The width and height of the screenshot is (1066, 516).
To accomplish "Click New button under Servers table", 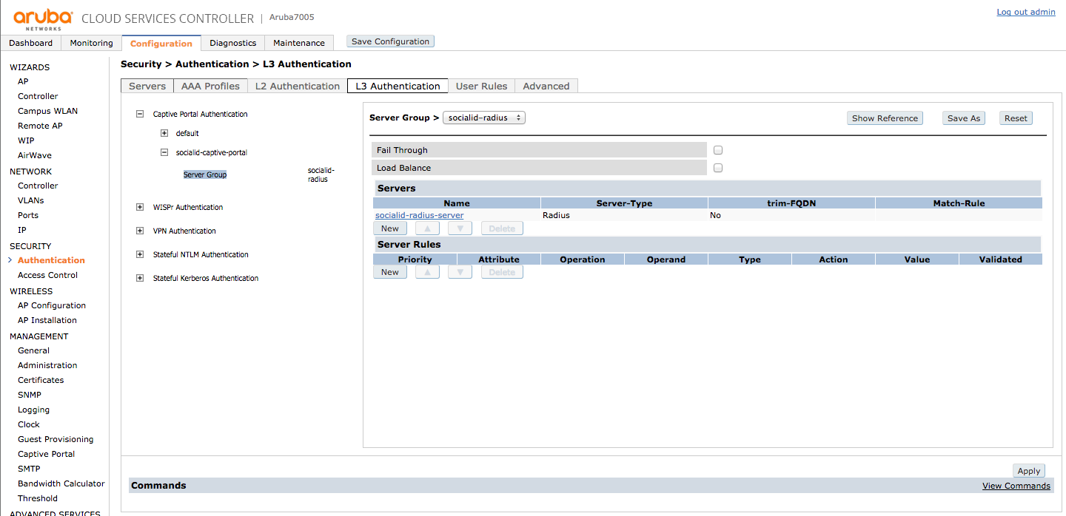I will point(390,228).
